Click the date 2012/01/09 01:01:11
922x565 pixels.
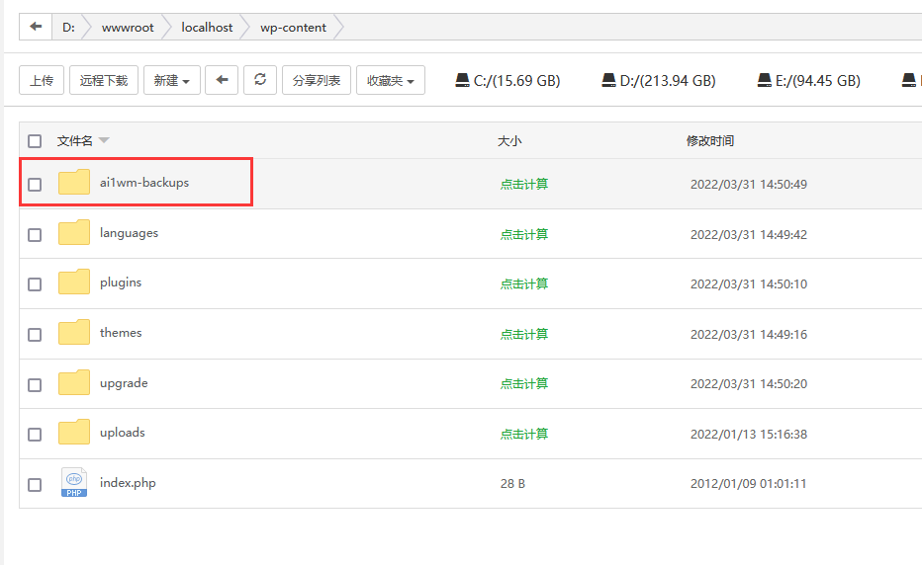[749, 483]
